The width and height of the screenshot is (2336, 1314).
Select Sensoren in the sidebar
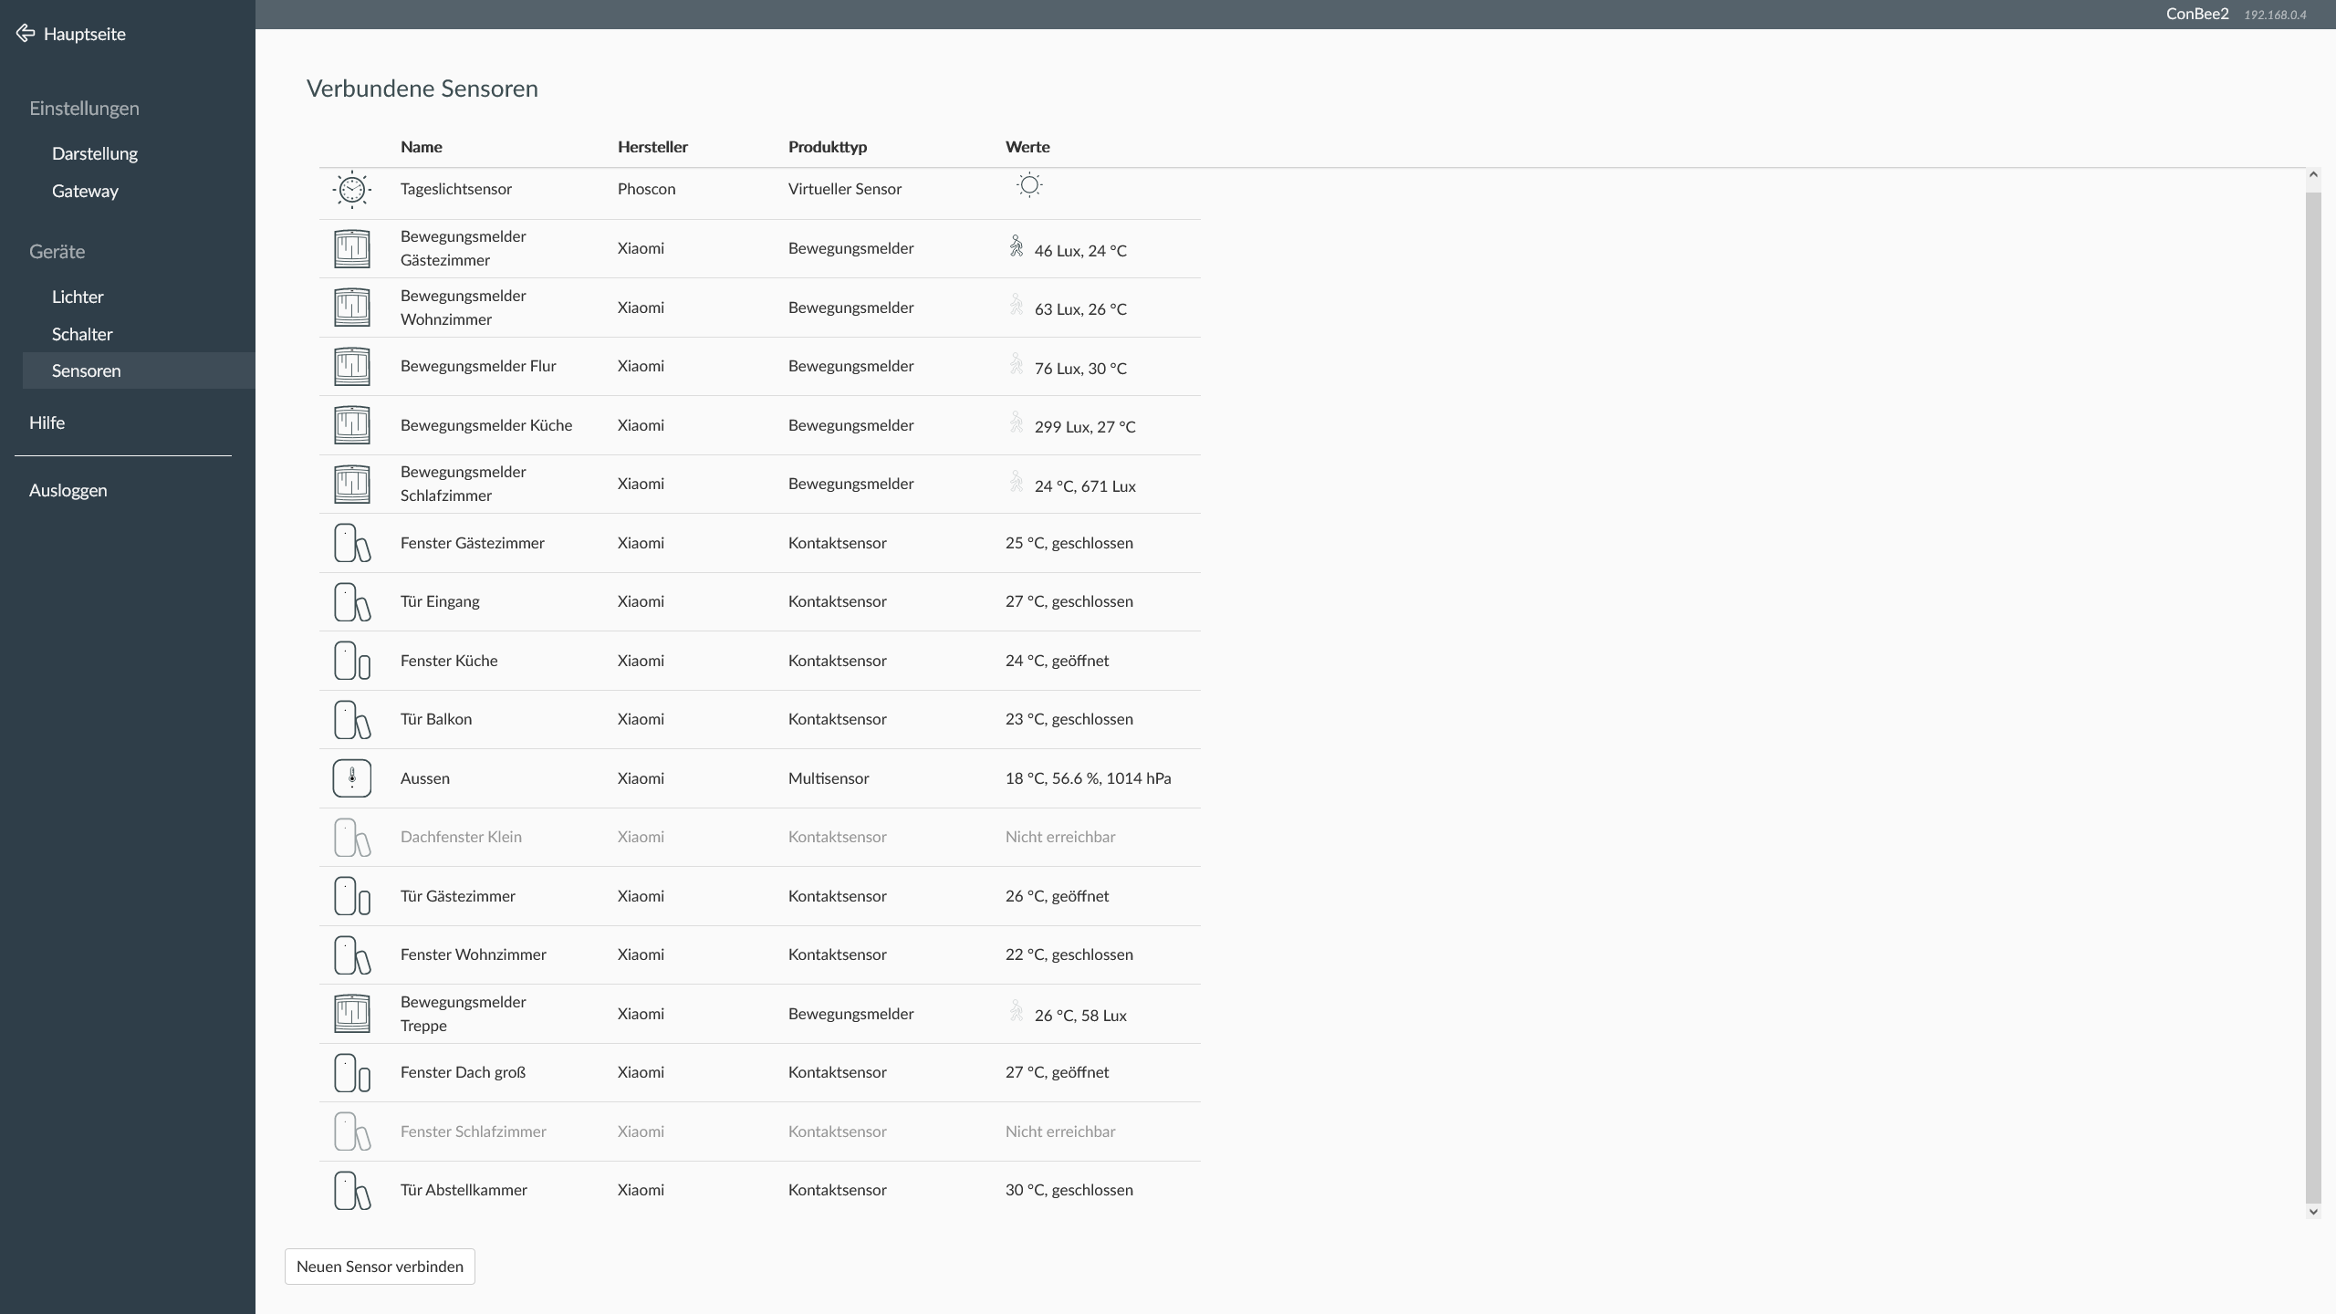coord(139,370)
